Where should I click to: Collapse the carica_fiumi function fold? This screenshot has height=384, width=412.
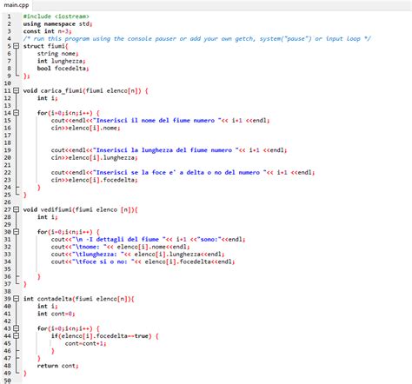point(17,90)
